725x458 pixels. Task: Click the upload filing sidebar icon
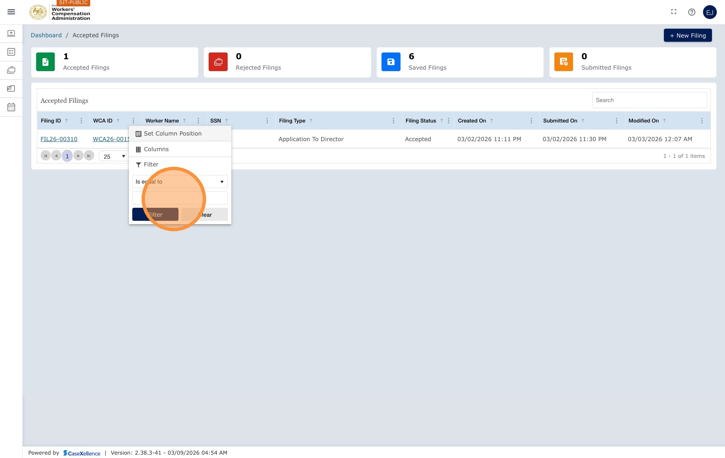[x=11, y=34]
